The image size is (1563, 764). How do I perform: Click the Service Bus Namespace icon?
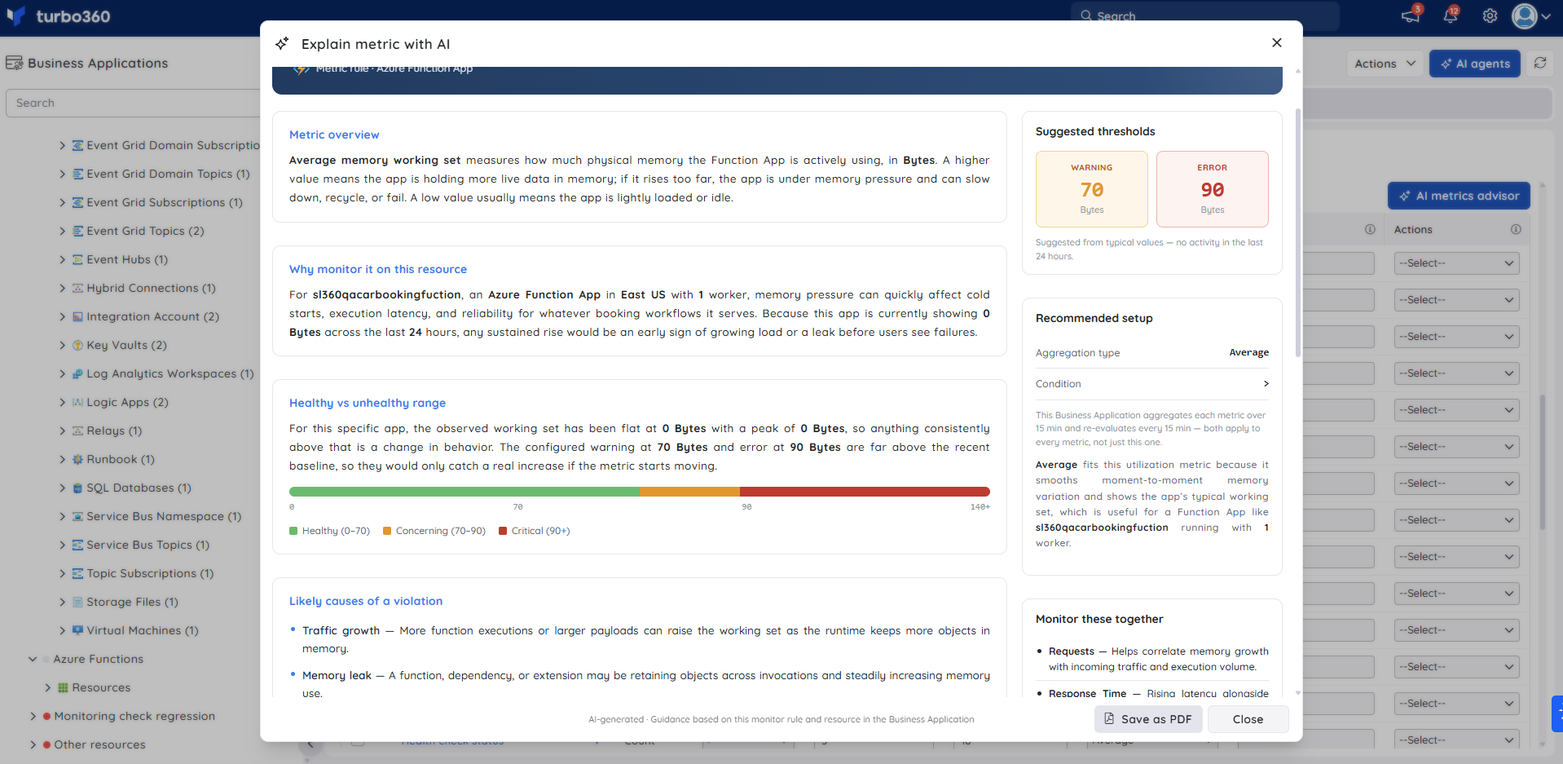coord(78,516)
